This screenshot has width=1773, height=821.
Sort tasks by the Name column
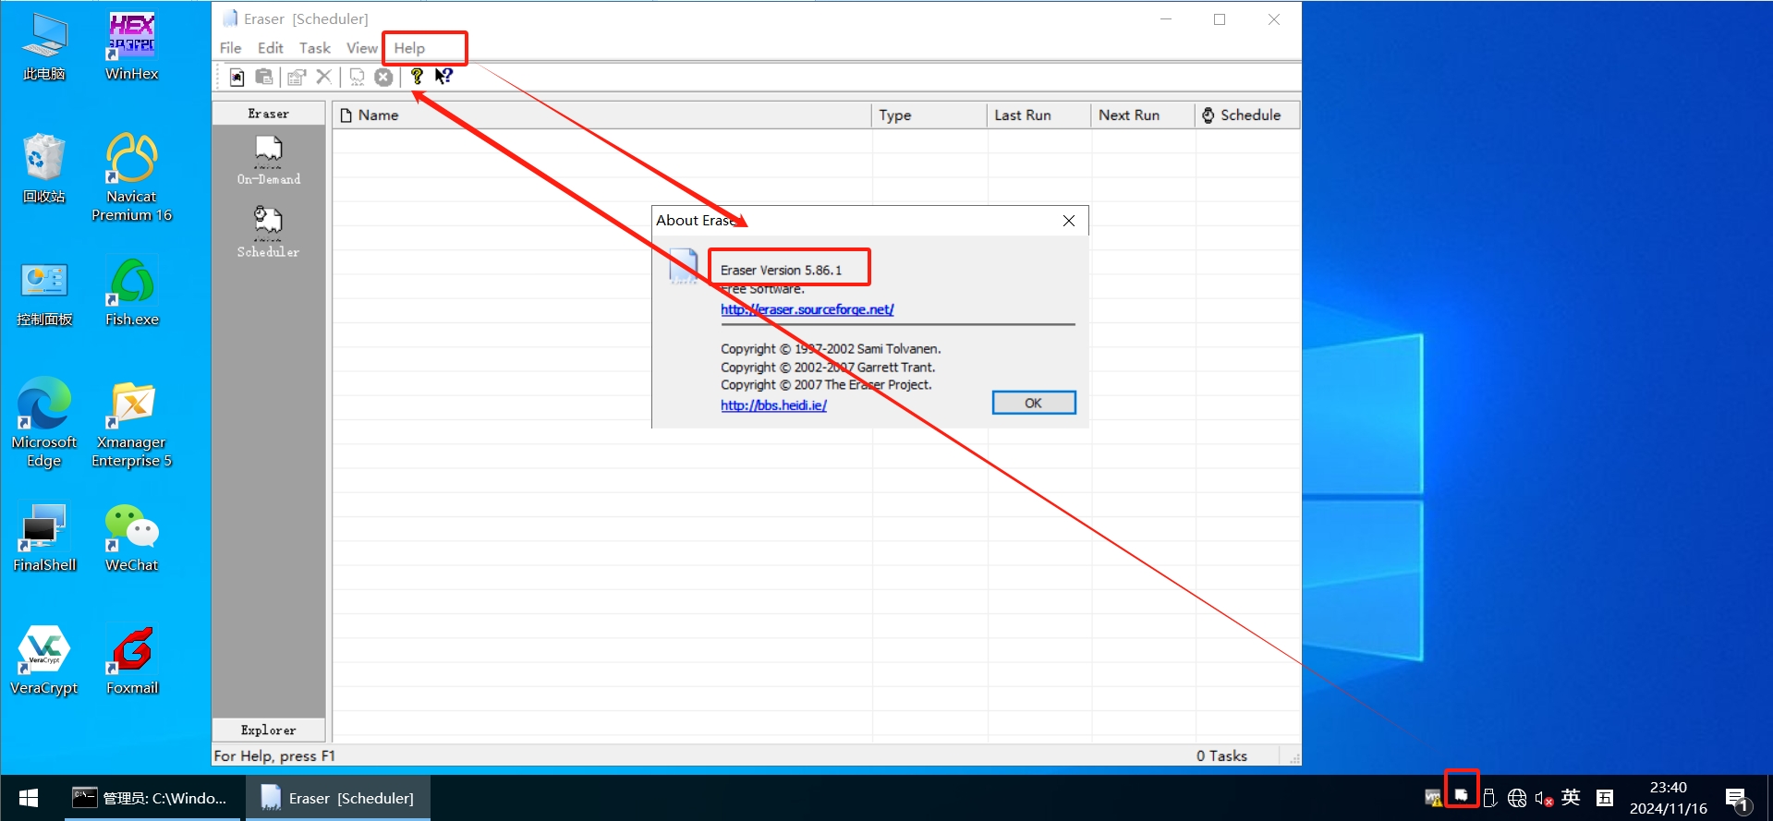(602, 115)
